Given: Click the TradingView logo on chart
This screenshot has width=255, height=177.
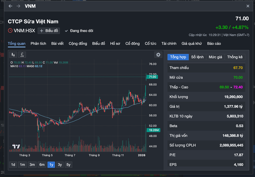Looking at the screenshot, I should [16, 147].
